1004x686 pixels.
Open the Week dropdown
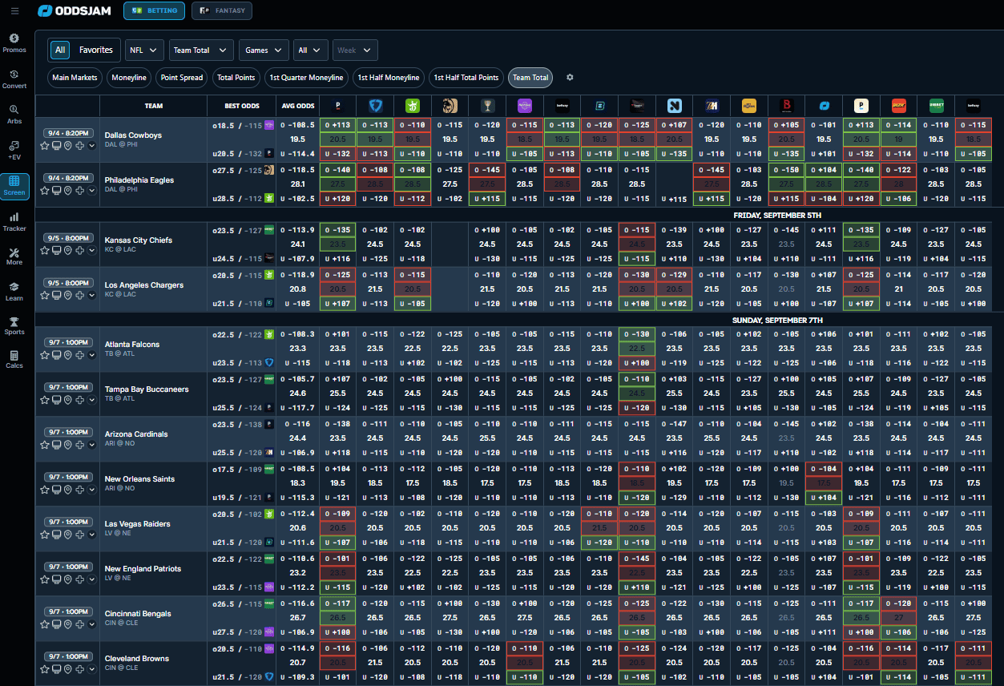pos(355,50)
